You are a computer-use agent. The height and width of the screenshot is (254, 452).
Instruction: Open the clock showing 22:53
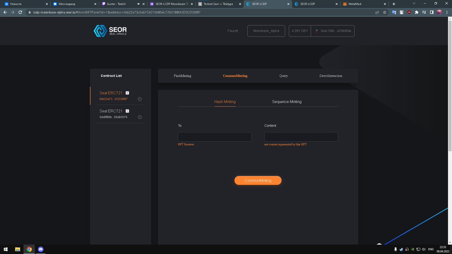point(442,249)
